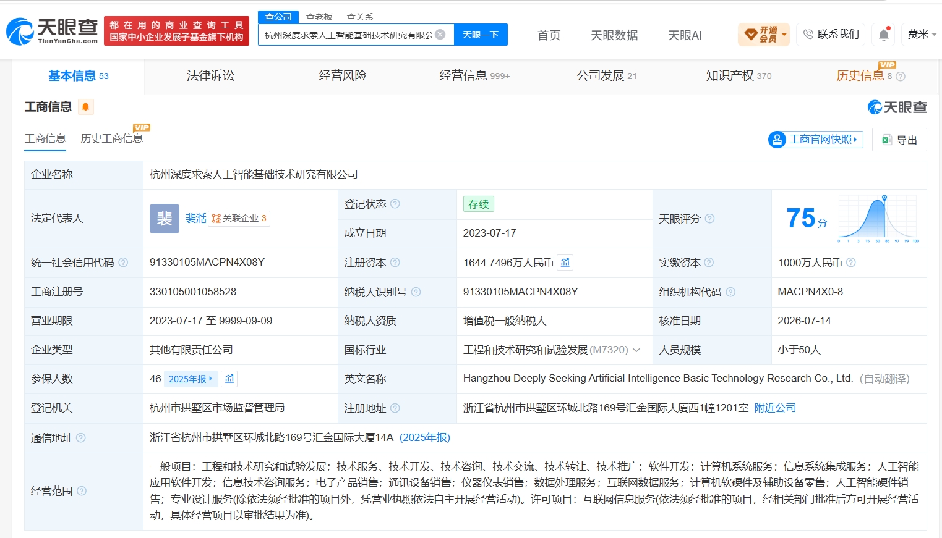Open the chart icon next to 1644.7496万人民币
Image resolution: width=942 pixels, height=538 pixels.
(x=565, y=263)
